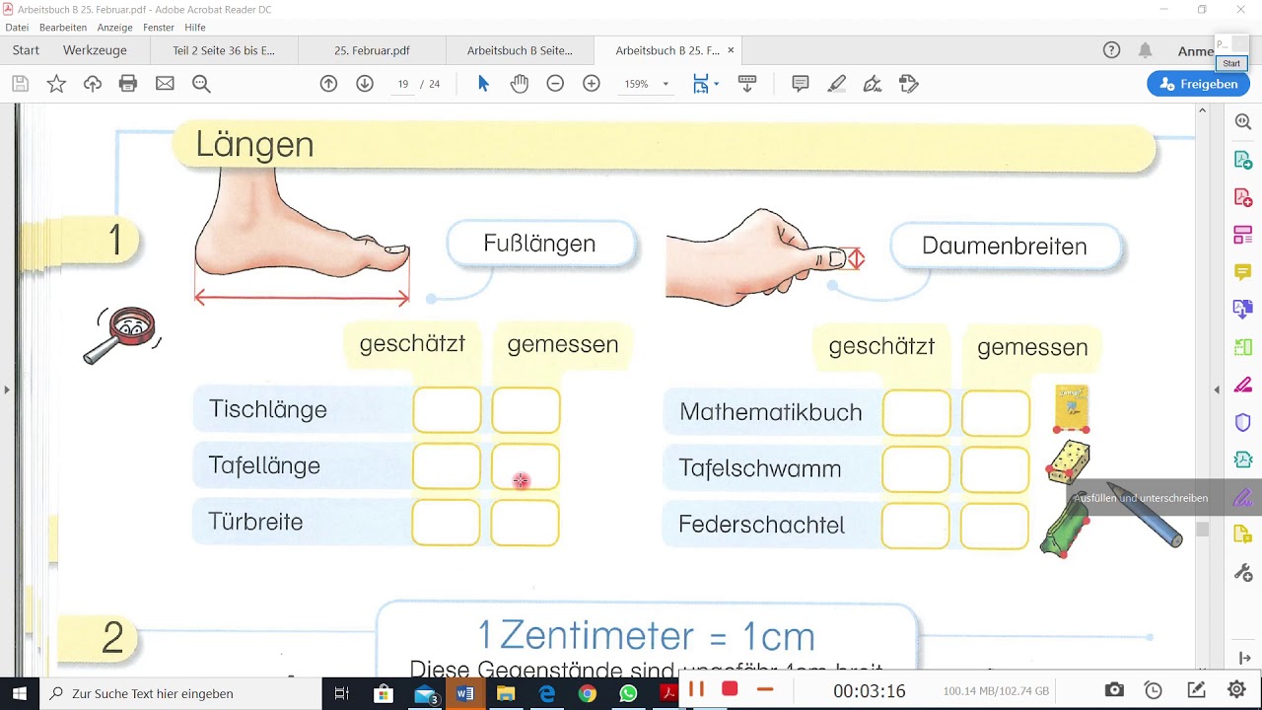Expand the page fit options arrow

(716, 84)
